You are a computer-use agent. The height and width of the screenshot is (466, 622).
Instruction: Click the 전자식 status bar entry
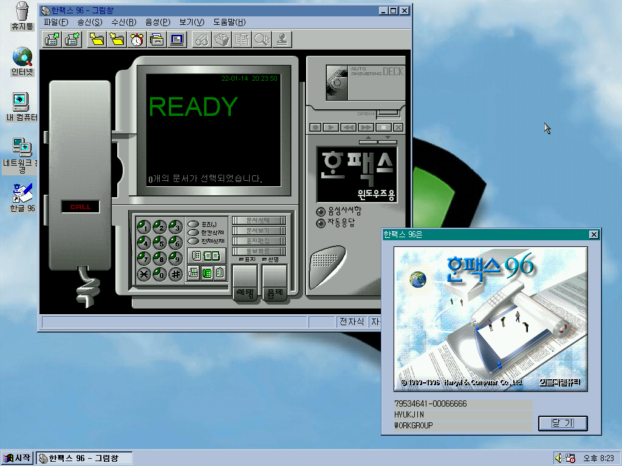pos(352,322)
